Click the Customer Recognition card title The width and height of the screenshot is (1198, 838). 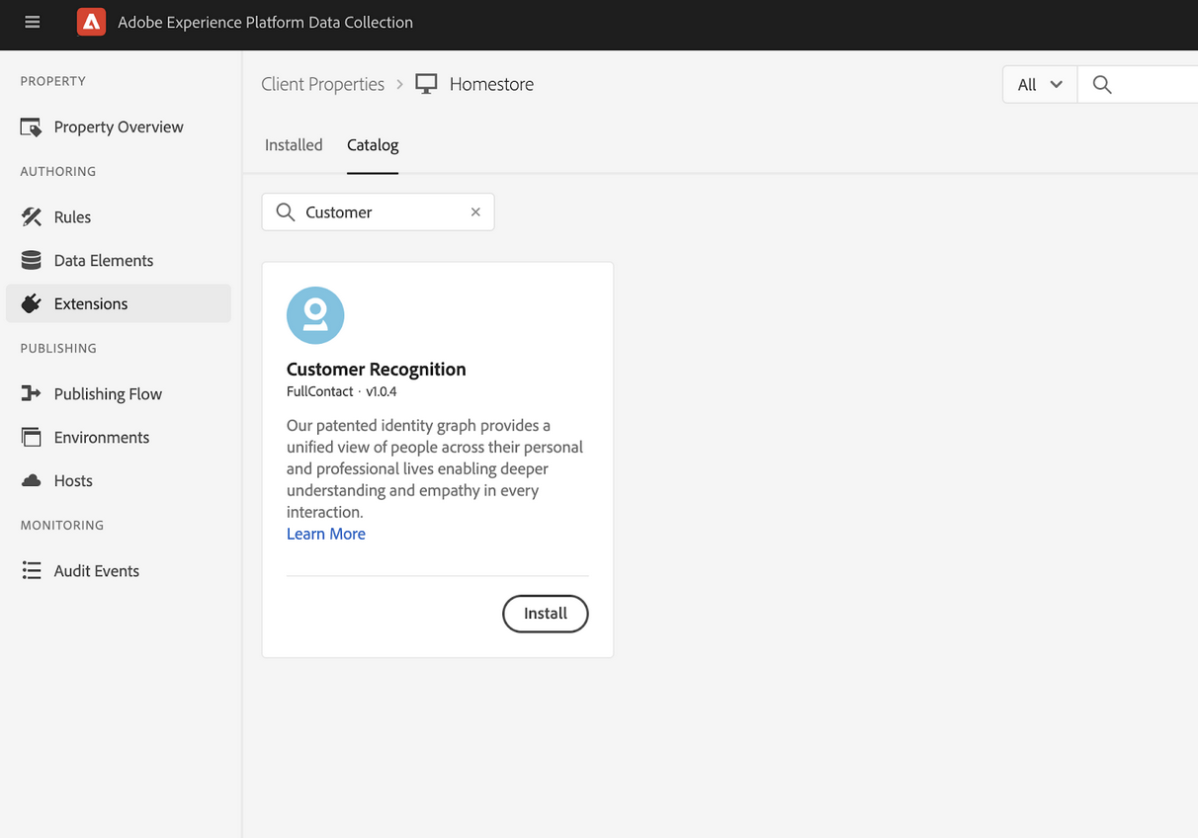[x=376, y=369]
